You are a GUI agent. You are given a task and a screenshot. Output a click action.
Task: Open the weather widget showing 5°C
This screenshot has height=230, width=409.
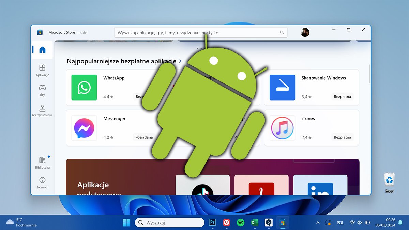point(21,223)
